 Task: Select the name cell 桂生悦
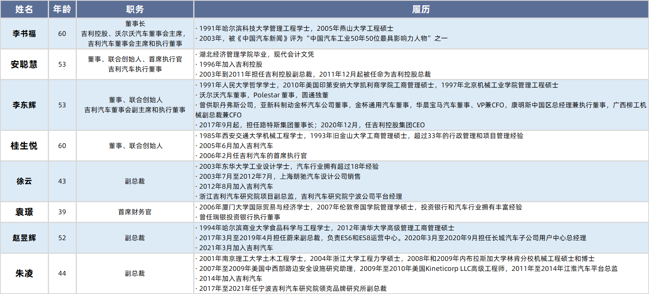[x=24, y=146]
